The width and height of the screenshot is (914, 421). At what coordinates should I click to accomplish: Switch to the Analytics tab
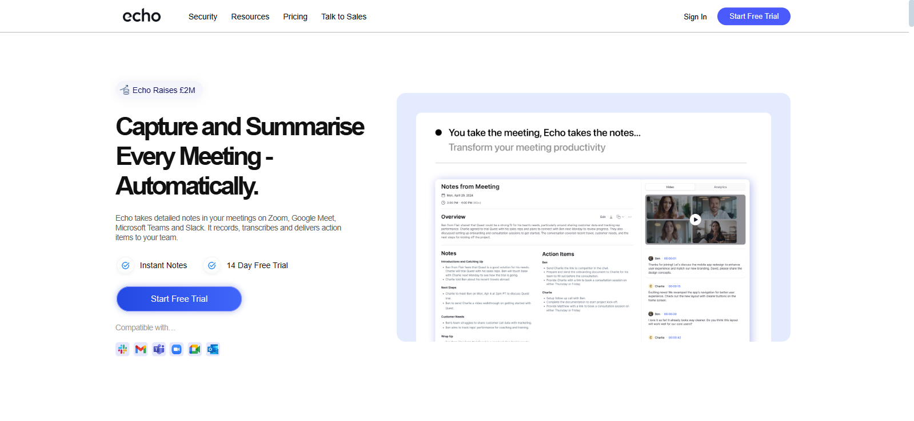tap(720, 187)
